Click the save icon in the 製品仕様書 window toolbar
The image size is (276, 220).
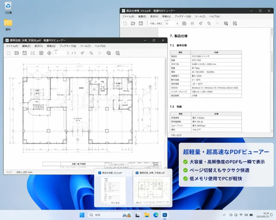(141, 23)
